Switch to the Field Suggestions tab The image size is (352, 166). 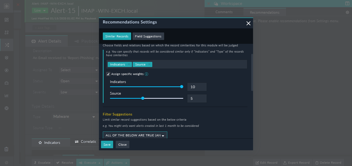click(x=148, y=36)
